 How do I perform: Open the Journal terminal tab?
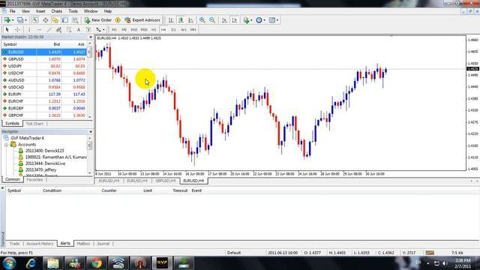103,244
